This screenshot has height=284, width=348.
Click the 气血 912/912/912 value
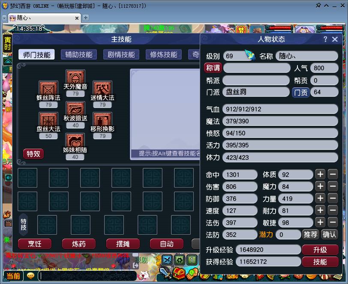pos(280,109)
